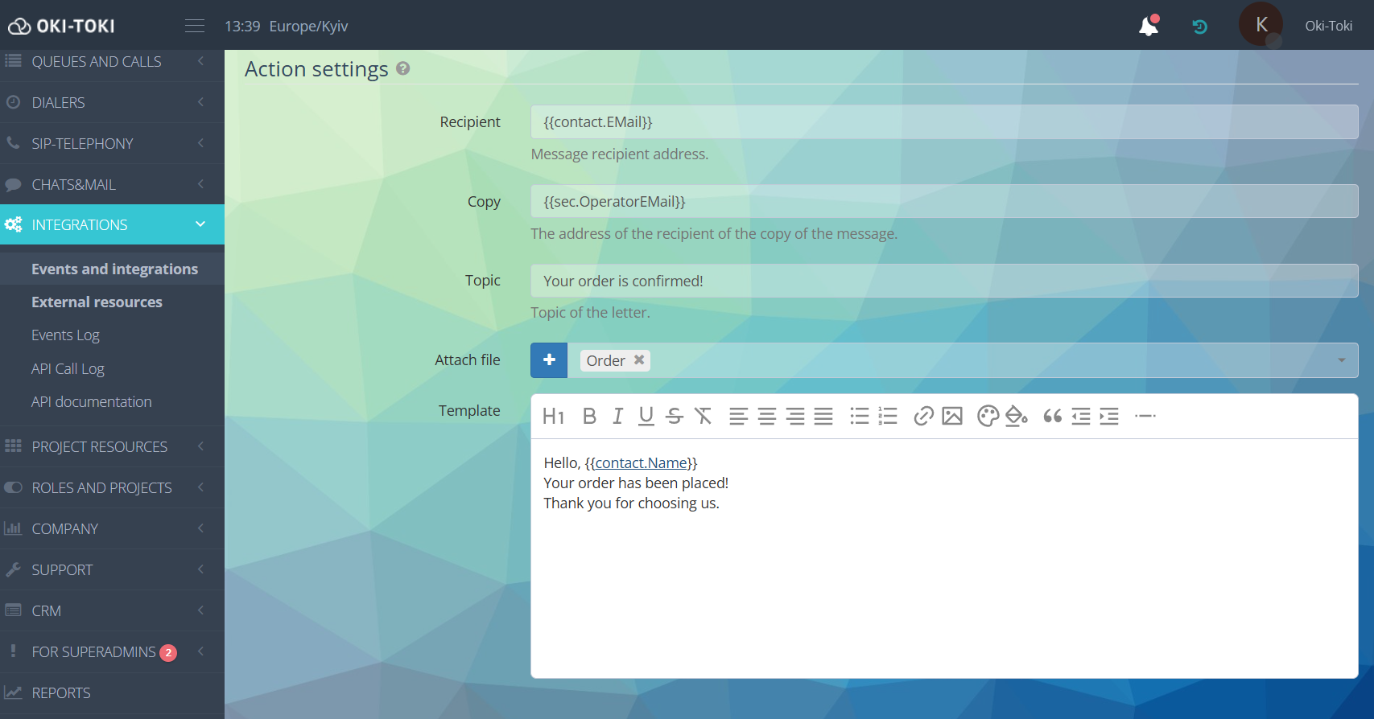Insert a blockquote in the template
Image resolution: width=1374 pixels, height=719 pixels.
[x=1052, y=416]
